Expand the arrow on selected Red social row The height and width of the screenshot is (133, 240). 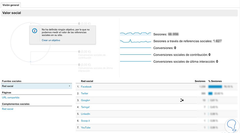click(70, 86)
